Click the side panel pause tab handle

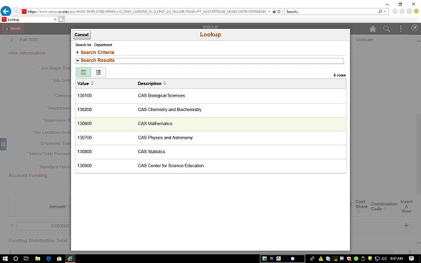click(3, 144)
